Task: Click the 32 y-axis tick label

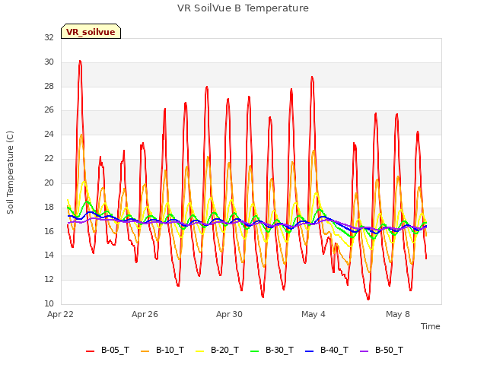Action: (x=49, y=37)
